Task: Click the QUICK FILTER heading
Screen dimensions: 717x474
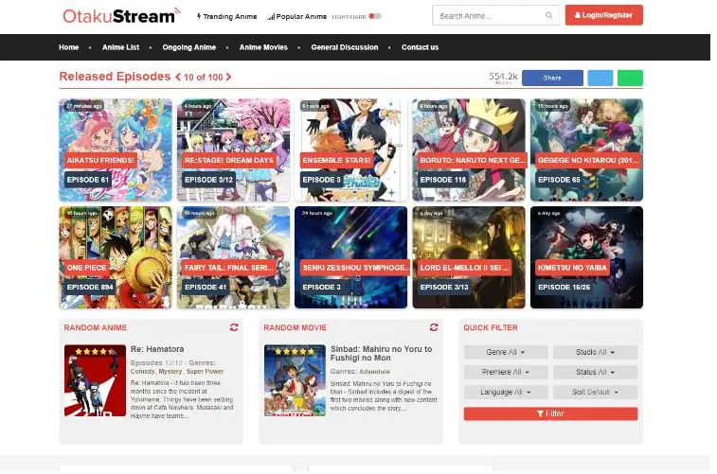Action: (x=491, y=327)
